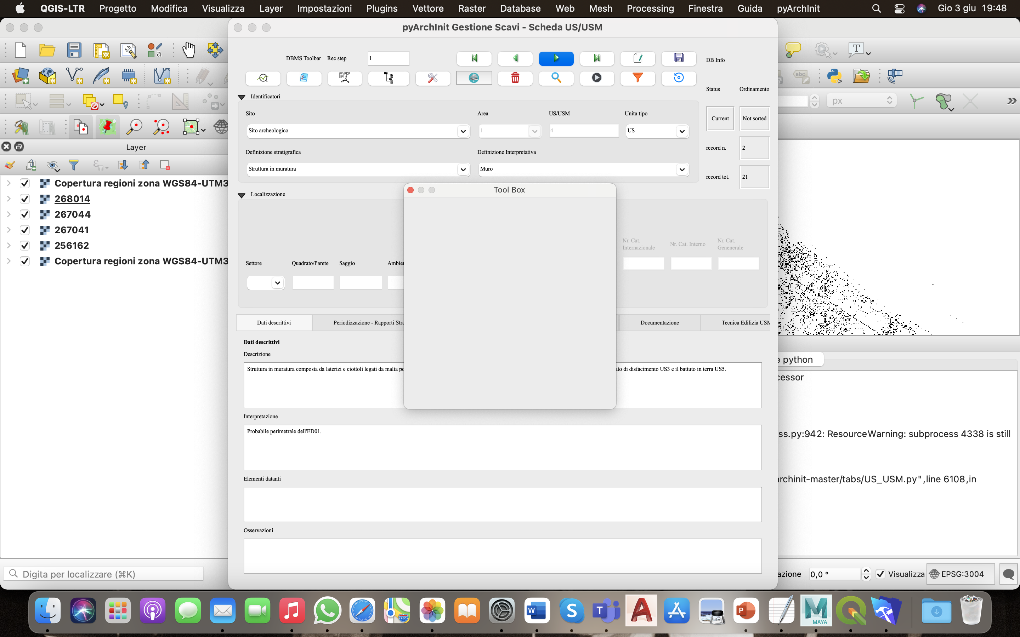This screenshot has width=1020, height=637.
Task: Open record search in DBMS toolbar
Action: pyautogui.click(x=556, y=78)
